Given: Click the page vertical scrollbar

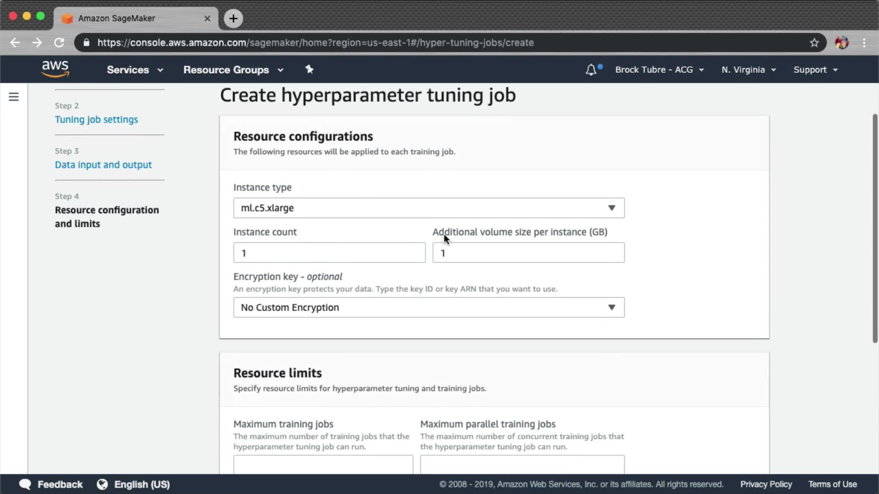Looking at the screenshot, I should click(874, 229).
